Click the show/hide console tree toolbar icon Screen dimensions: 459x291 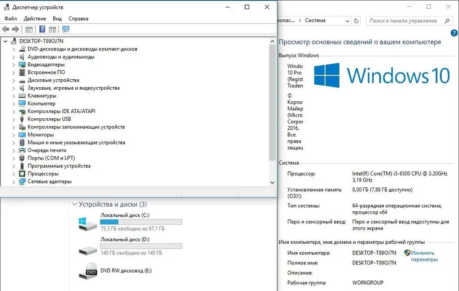[29, 29]
